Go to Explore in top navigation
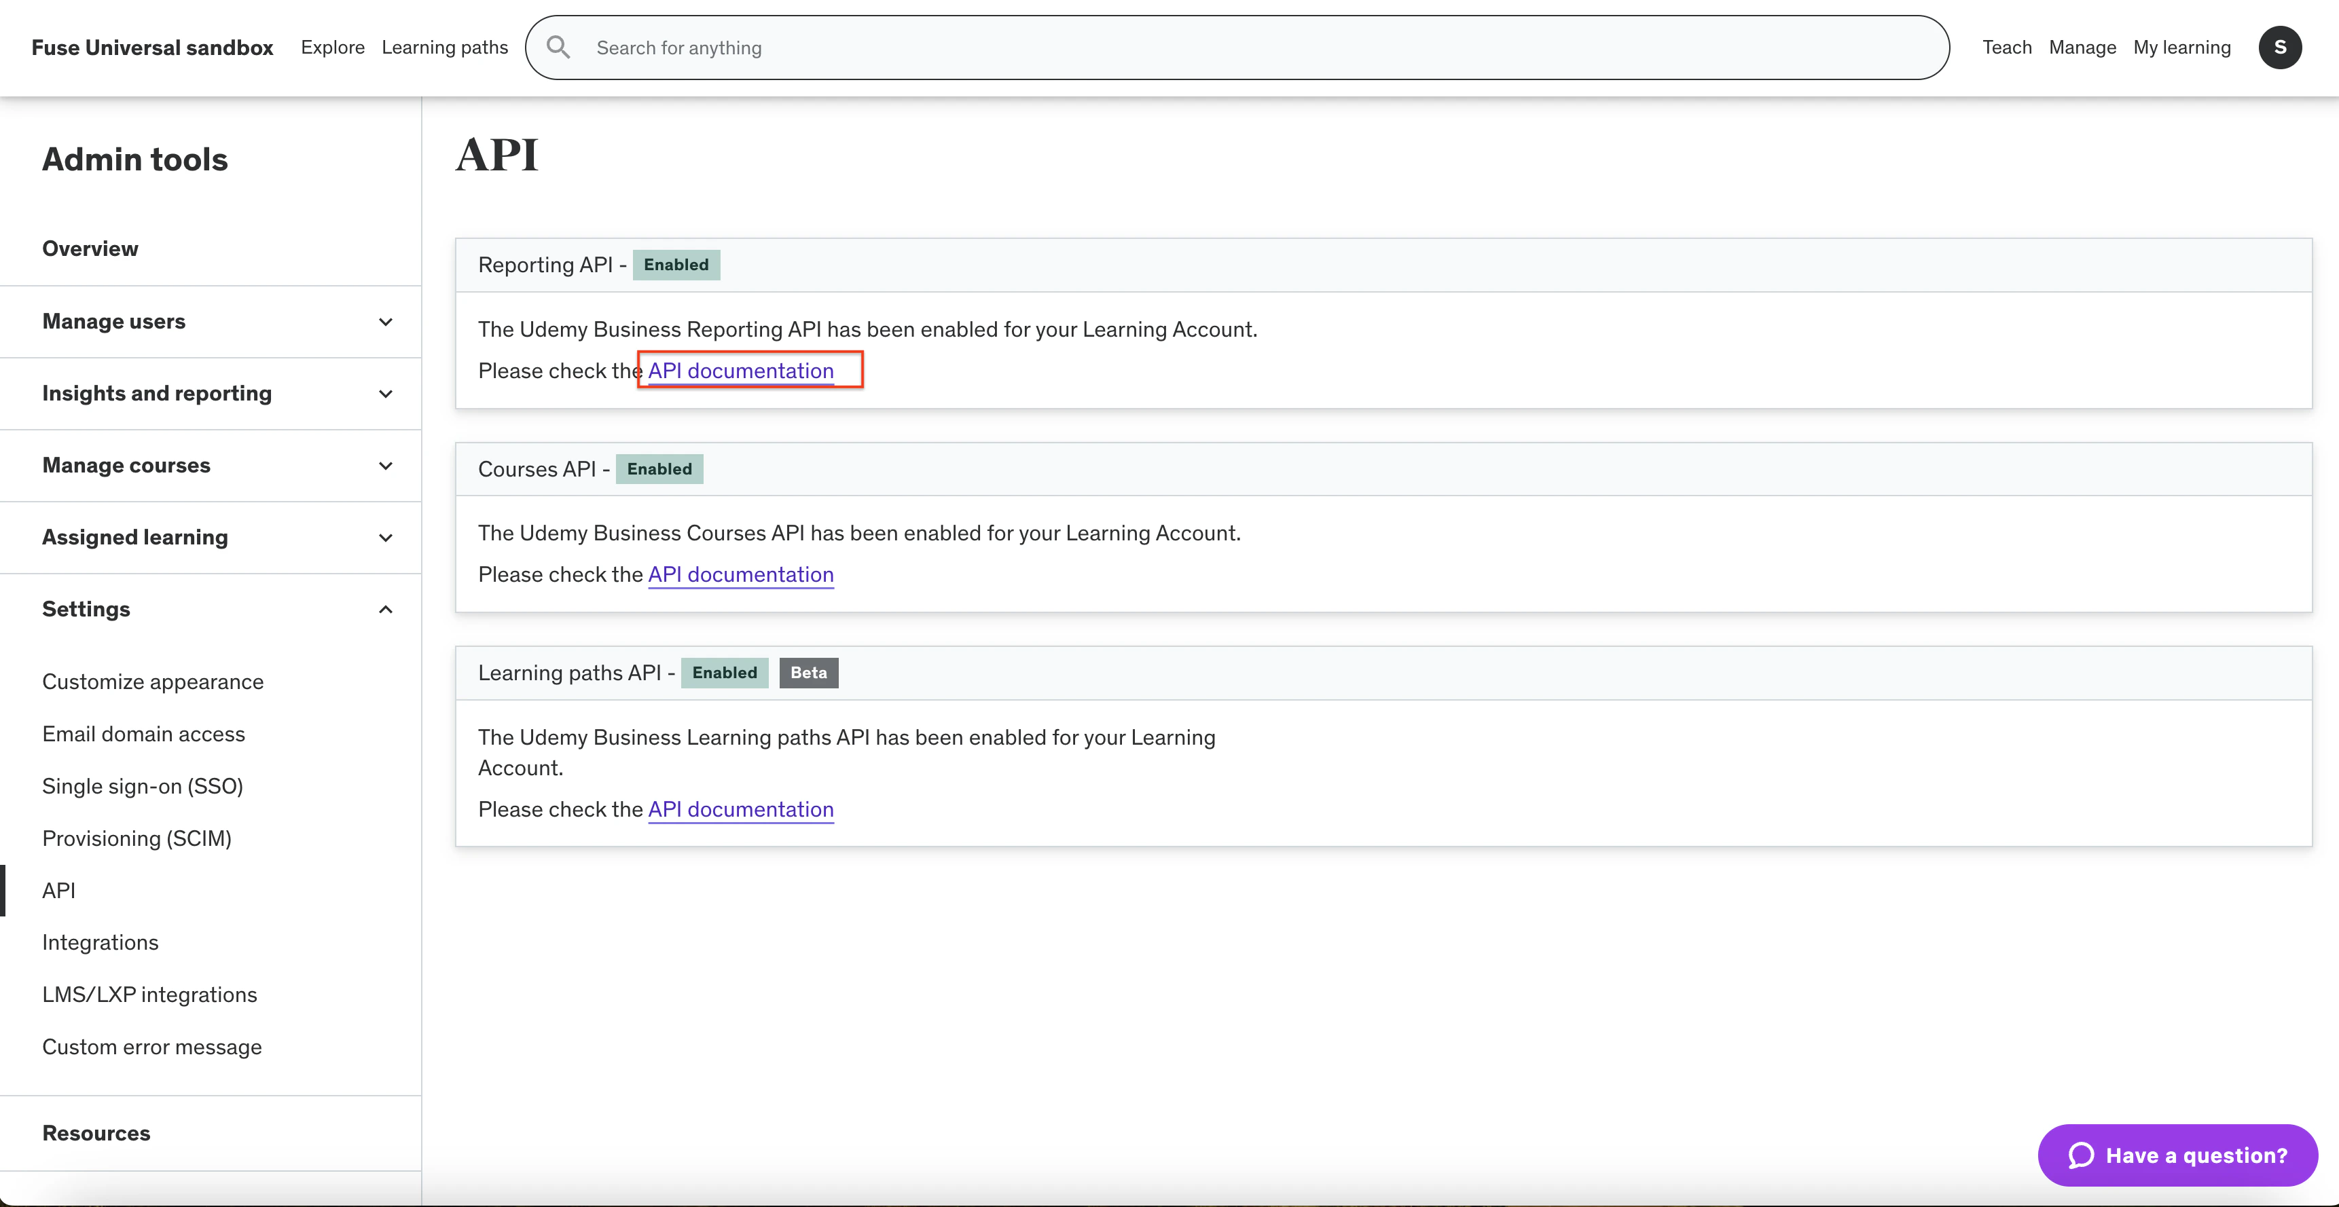Viewport: 2339px width, 1207px height. (332, 48)
